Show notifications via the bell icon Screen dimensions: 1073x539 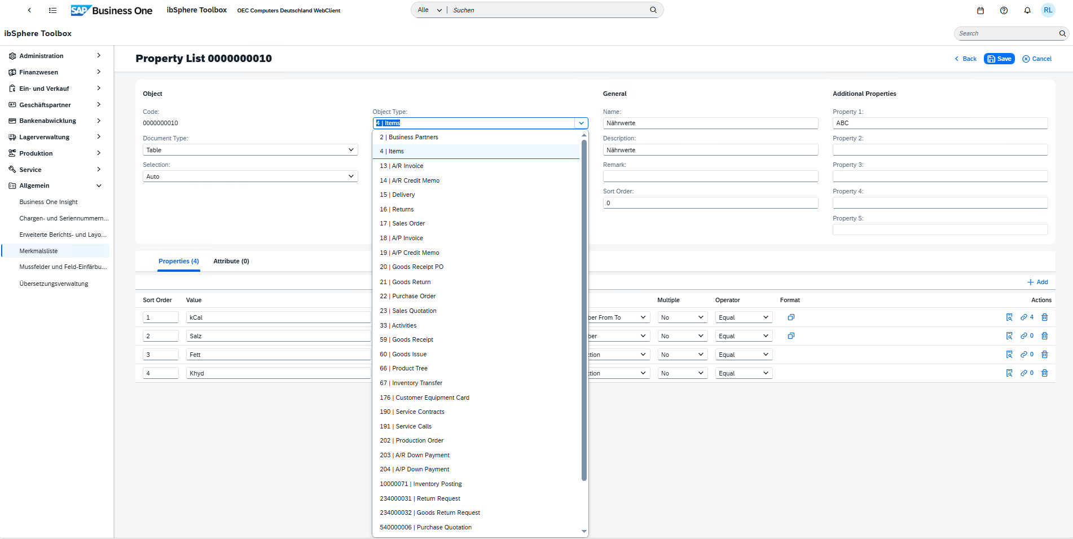(x=1027, y=10)
